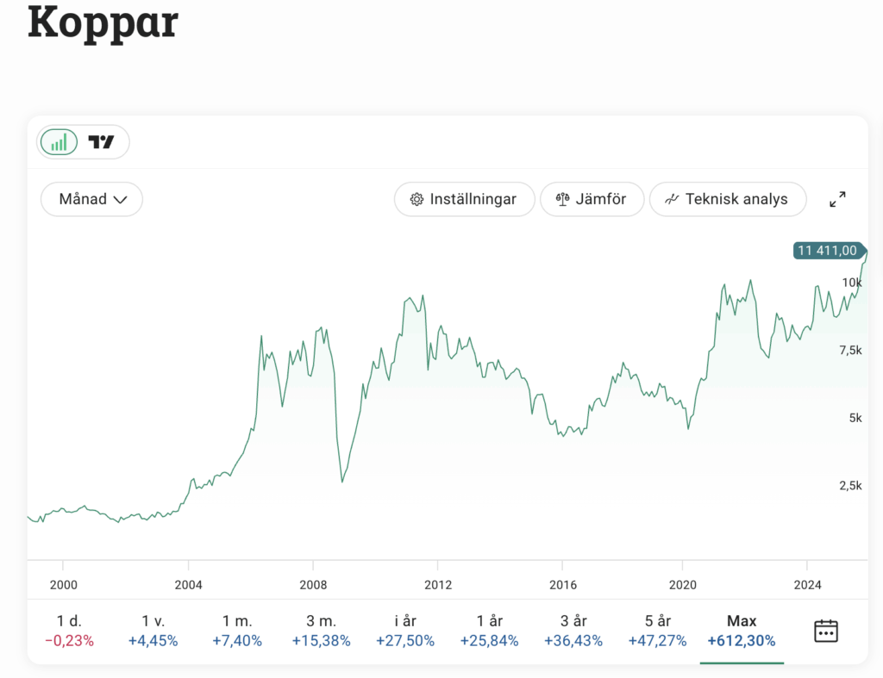Show the 3 m. price range

[x=321, y=631]
